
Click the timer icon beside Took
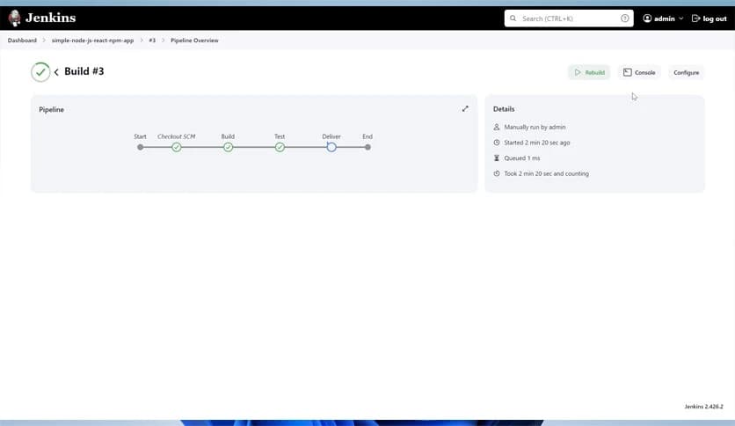pos(497,173)
